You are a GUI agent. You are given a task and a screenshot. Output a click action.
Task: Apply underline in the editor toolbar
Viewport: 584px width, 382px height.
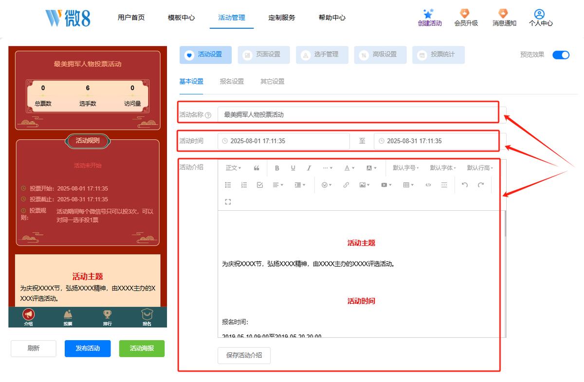[x=293, y=168]
